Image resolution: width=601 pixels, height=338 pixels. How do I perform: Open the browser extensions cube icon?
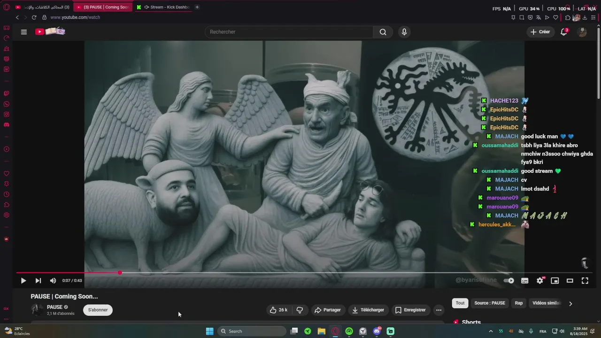[x=568, y=17]
